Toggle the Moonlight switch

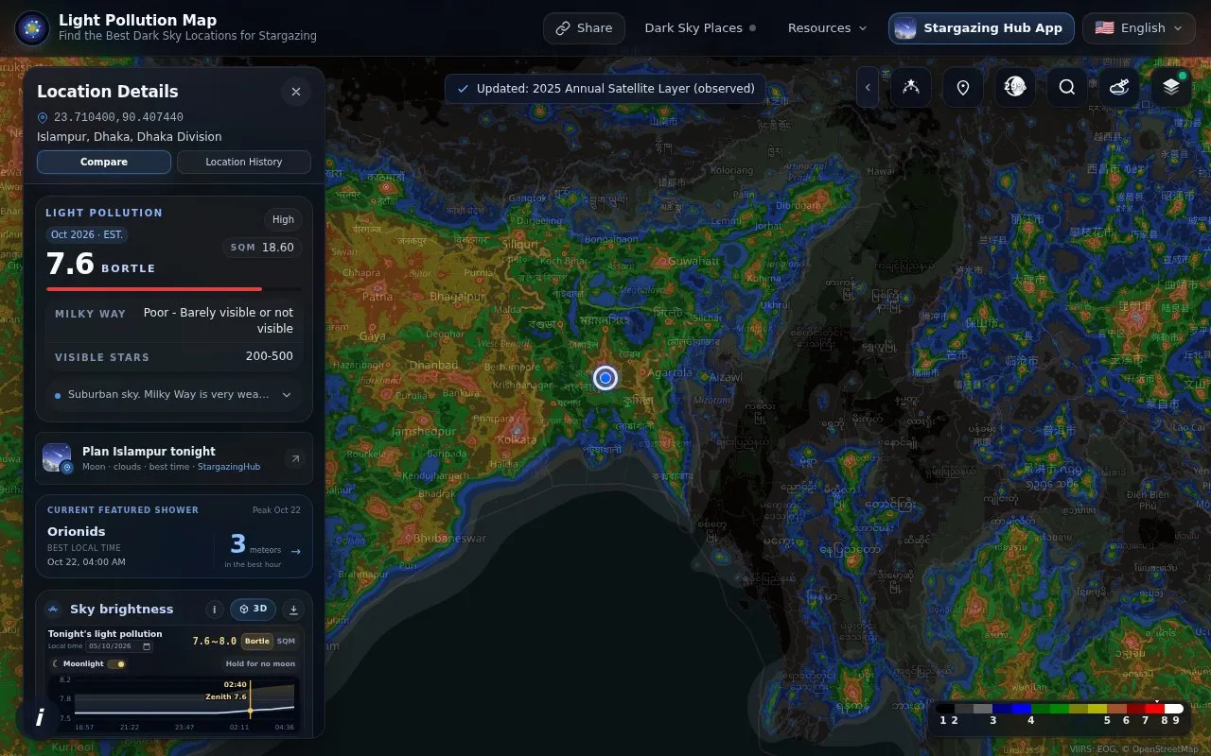116,664
